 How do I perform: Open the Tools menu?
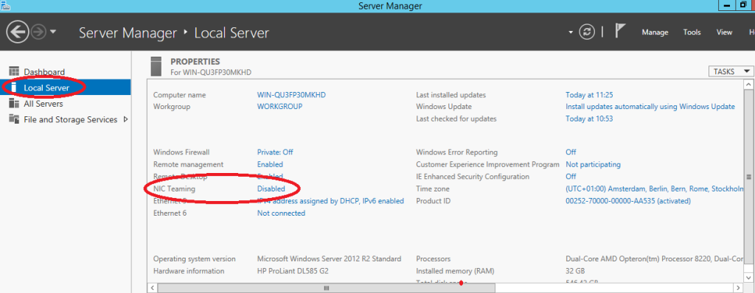point(692,32)
